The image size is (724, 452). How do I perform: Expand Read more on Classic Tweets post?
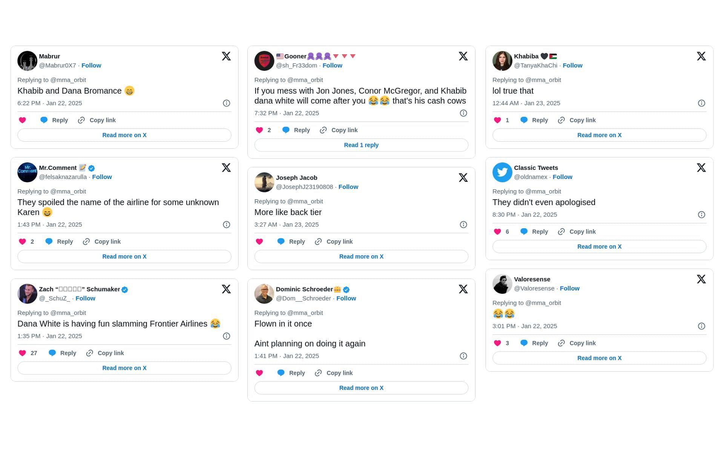[x=599, y=246]
